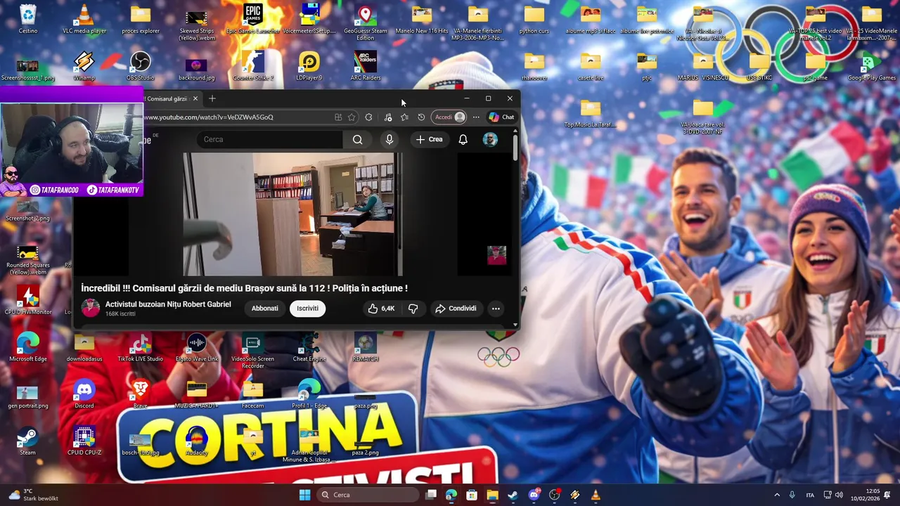Open weather widget showing 3°C
900x506 pixels.
(34, 495)
